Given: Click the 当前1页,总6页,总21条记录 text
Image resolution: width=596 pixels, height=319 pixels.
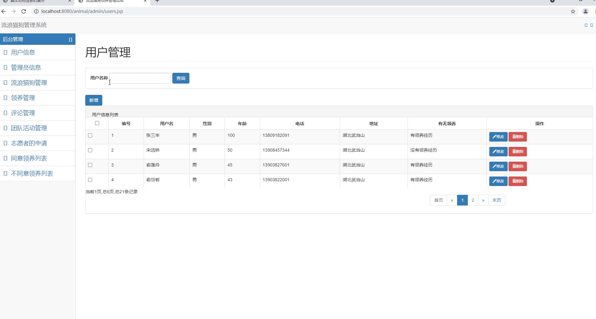Looking at the screenshot, I should 112,192.
